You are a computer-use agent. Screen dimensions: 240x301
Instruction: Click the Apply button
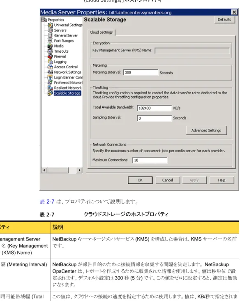point(194,180)
